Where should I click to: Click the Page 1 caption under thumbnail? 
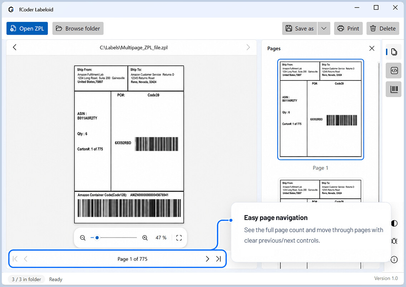(x=321, y=168)
